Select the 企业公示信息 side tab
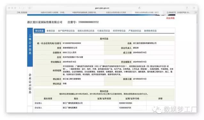204x120 pixels. tap(30, 83)
